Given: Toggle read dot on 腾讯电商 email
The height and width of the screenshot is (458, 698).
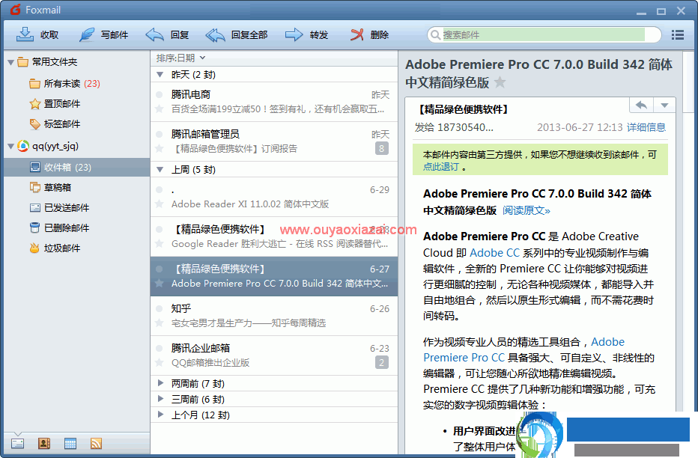Looking at the screenshot, I should 159,94.
